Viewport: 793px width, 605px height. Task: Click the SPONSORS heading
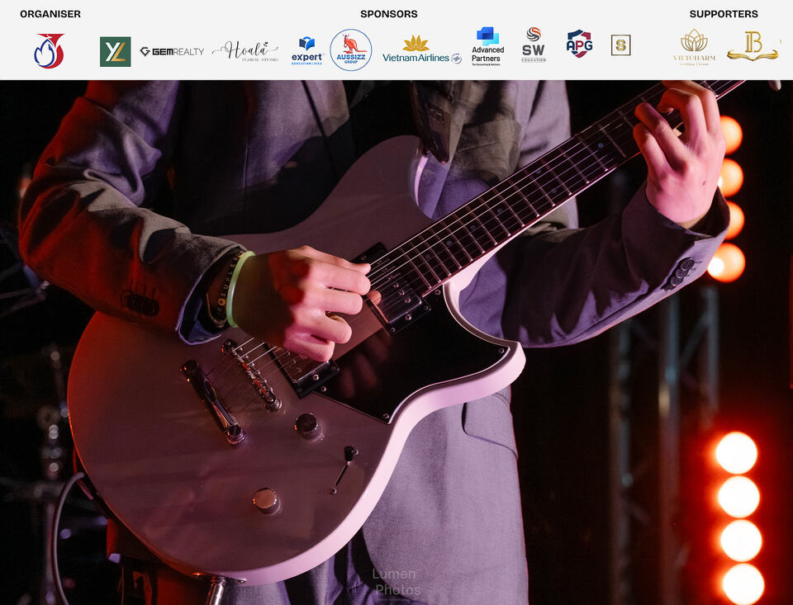[389, 14]
